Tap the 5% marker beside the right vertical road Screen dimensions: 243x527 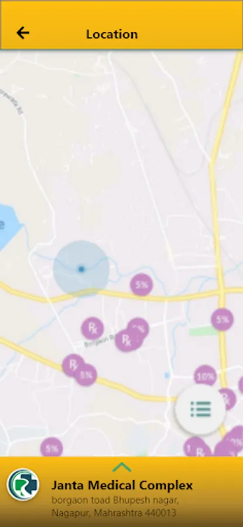[x=223, y=319]
